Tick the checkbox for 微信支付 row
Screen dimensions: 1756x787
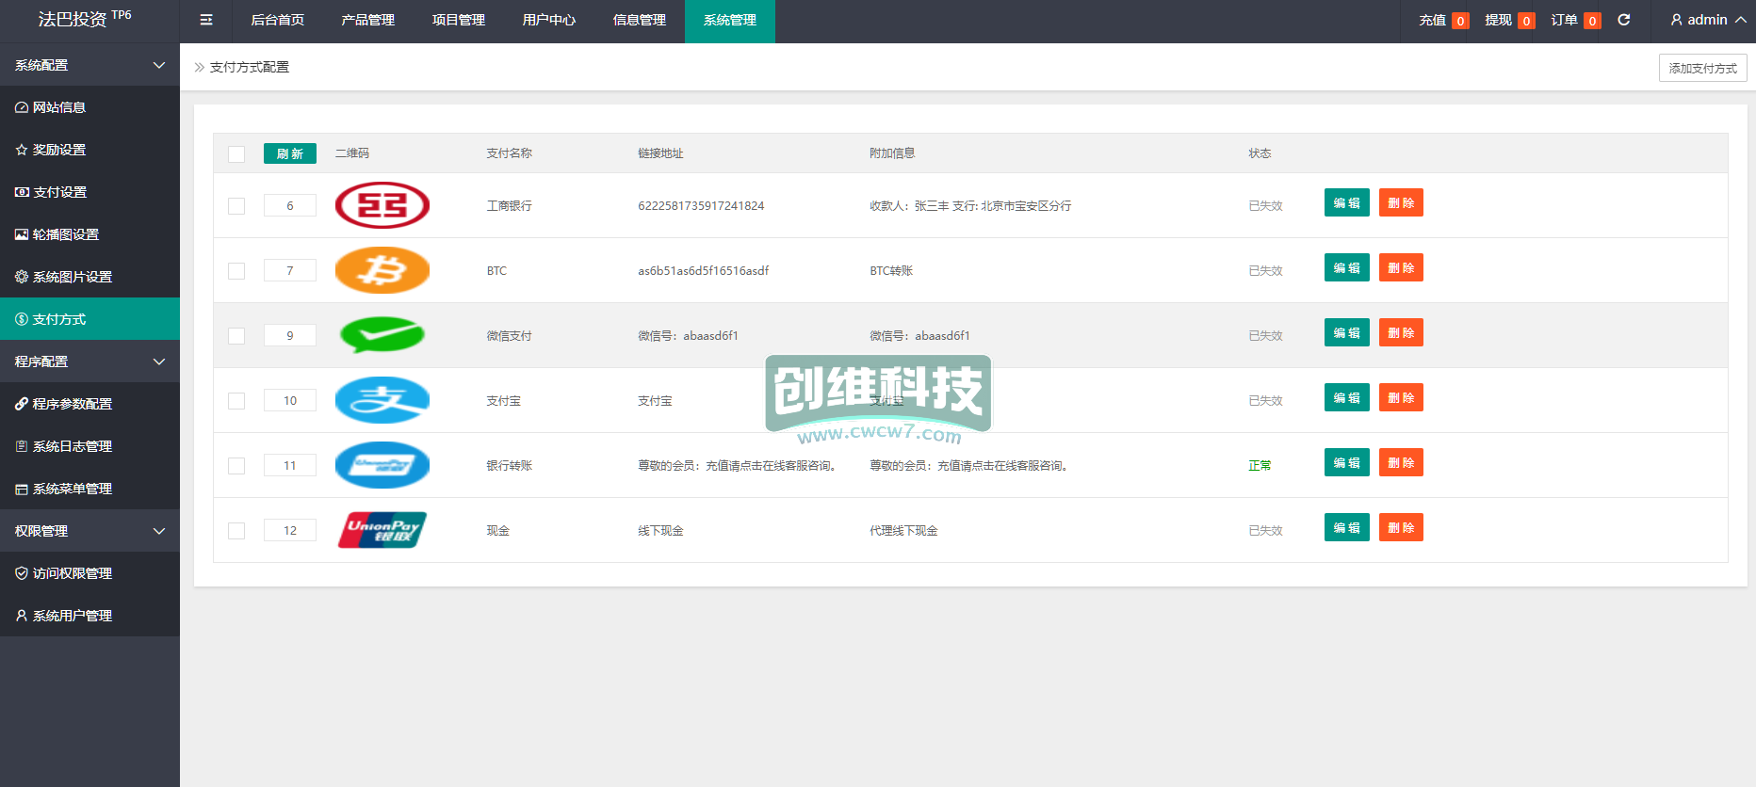[x=236, y=336]
